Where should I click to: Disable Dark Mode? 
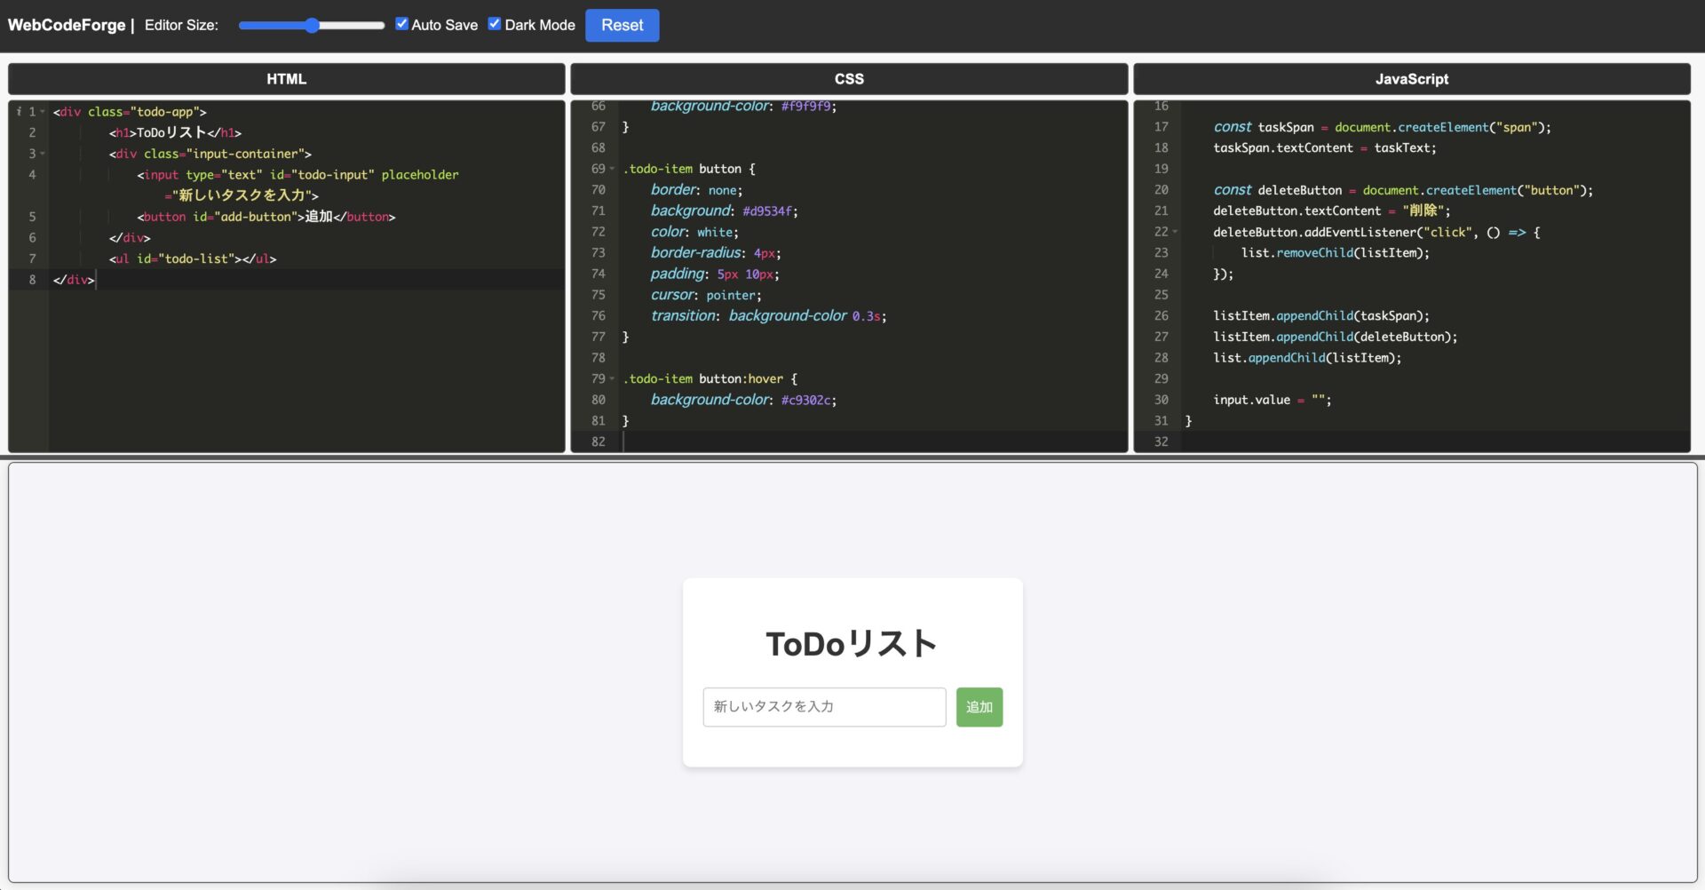tap(496, 24)
